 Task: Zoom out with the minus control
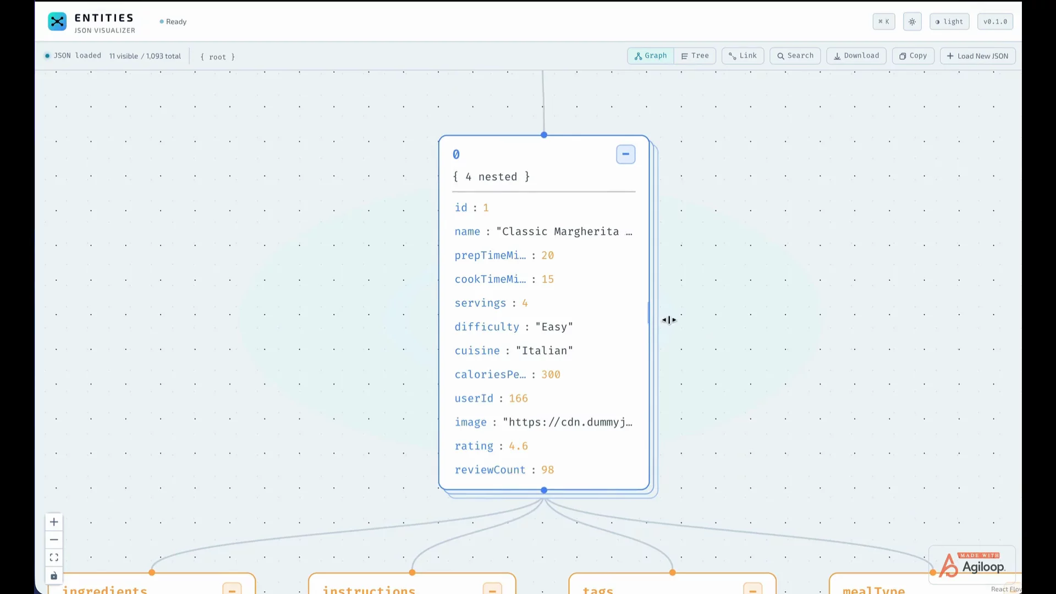[54, 540]
